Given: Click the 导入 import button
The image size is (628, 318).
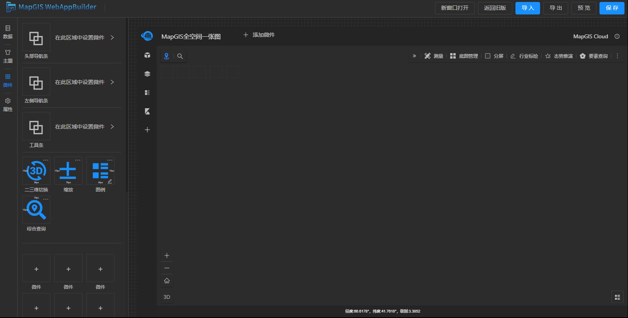Looking at the screenshot, I should click(528, 8).
